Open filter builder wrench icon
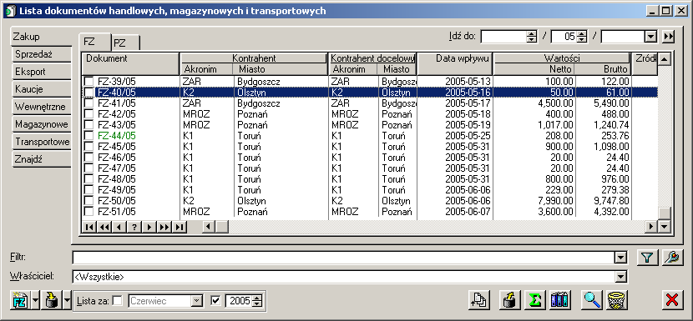 [x=672, y=257]
